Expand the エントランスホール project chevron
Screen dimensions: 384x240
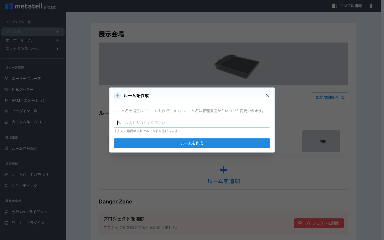(57, 49)
